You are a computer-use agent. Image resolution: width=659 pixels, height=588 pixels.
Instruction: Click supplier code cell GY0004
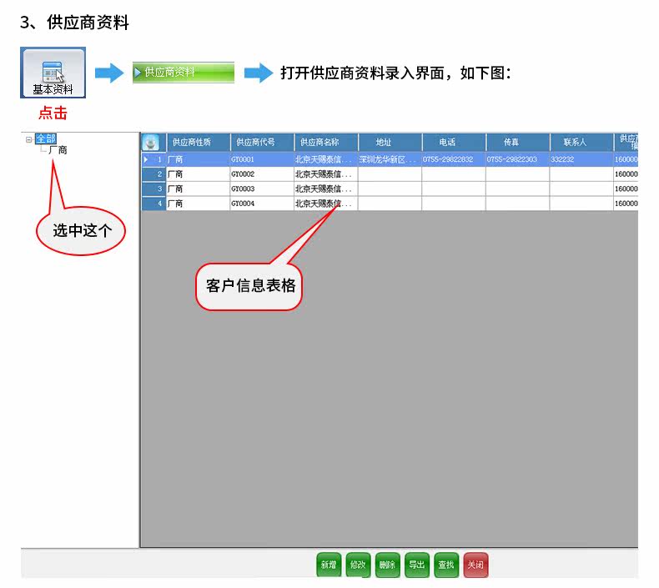click(262, 204)
